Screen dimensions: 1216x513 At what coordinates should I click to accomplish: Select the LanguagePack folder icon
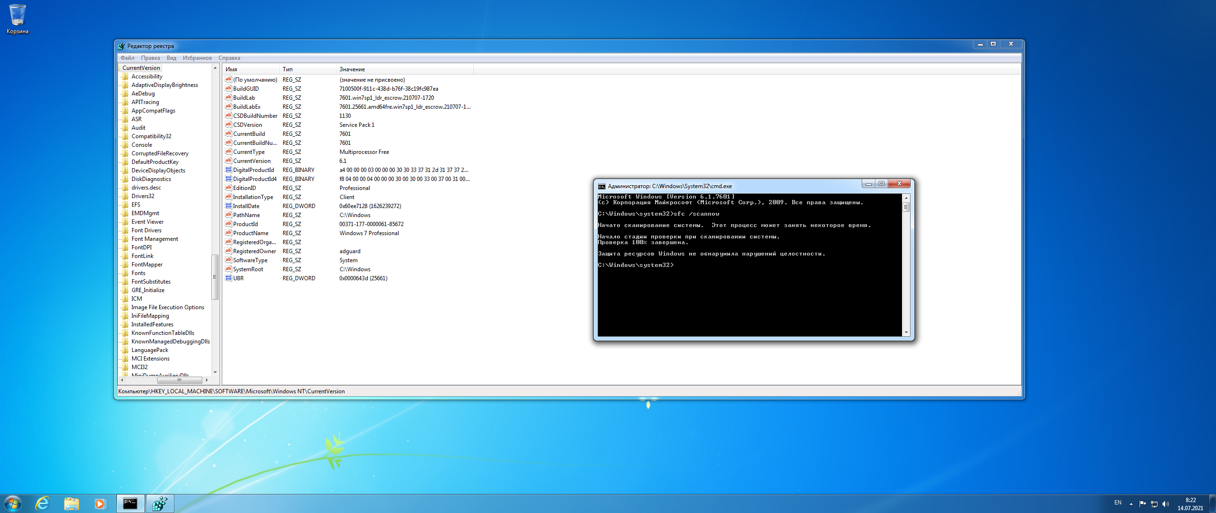click(x=125, y=350)
